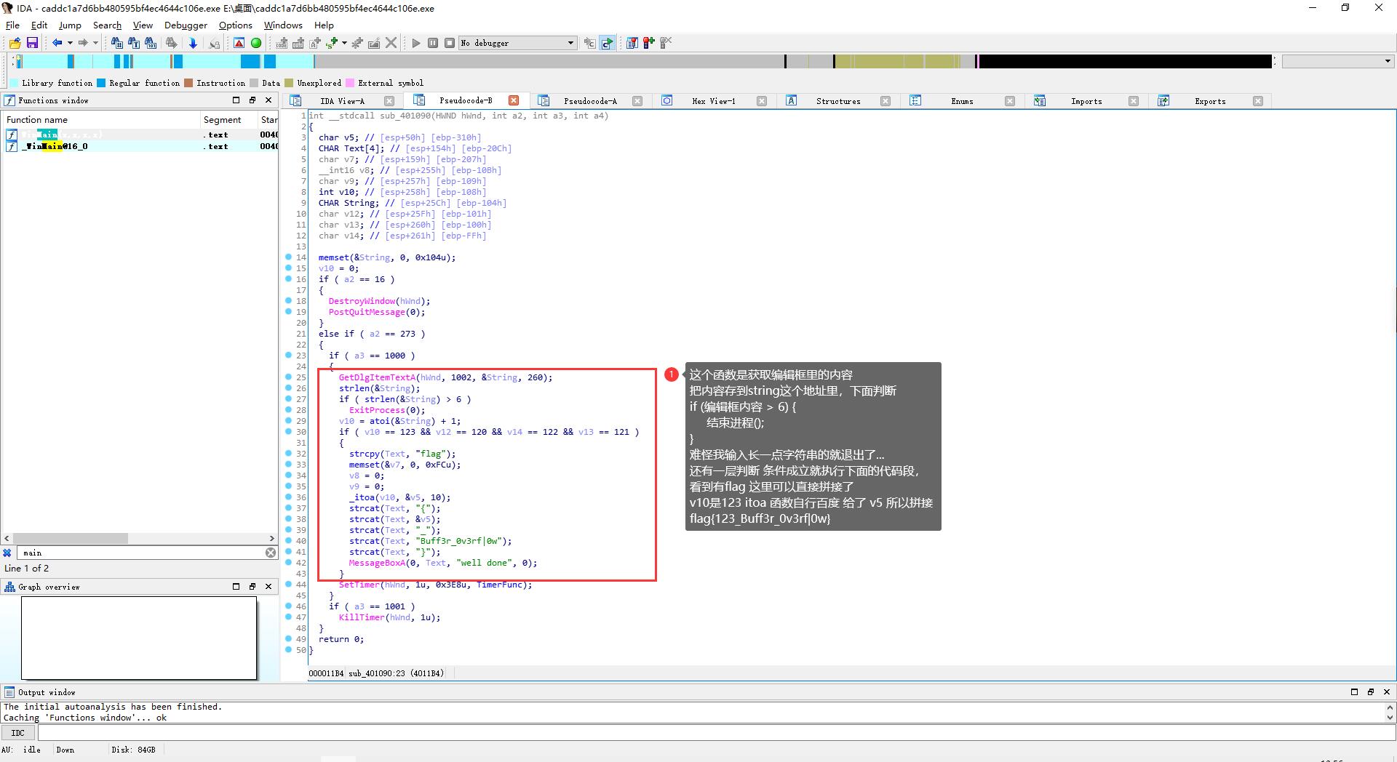This screenshot has width=1397, height=762.
Task: Close the IDA View-A tab
Action: coord(389,101)
